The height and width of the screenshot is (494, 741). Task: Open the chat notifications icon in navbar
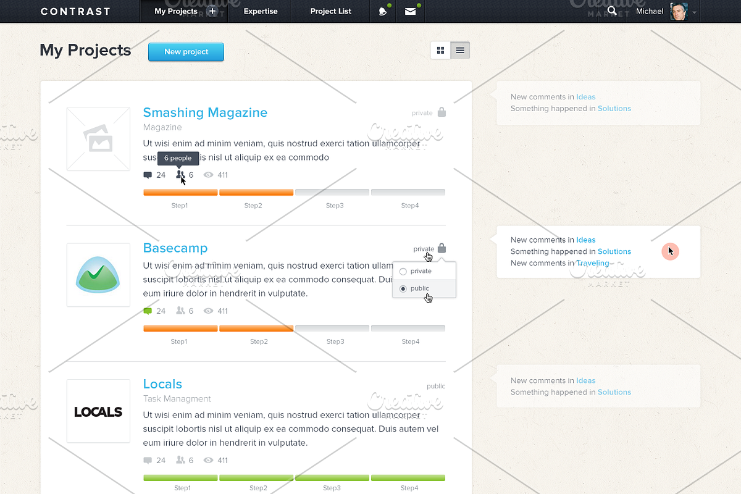[383, 11]
